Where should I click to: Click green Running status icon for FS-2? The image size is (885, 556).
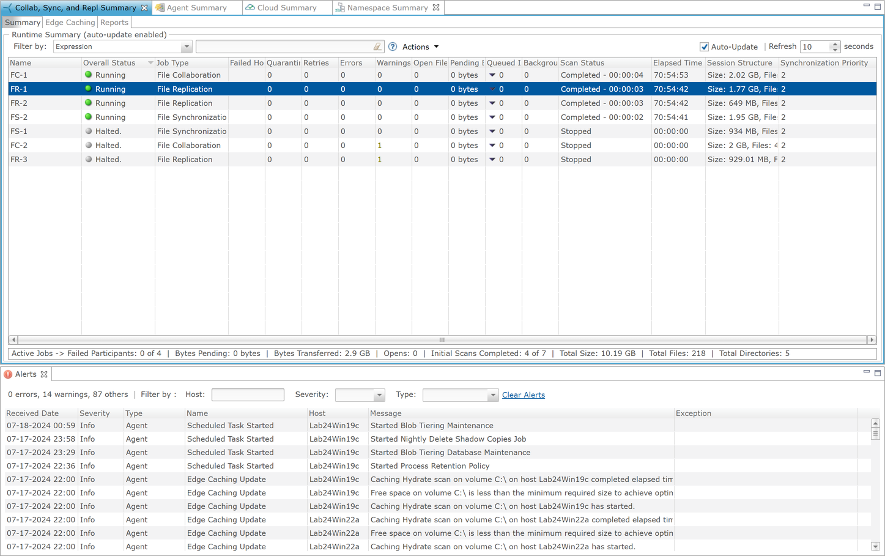coord(89,117)
